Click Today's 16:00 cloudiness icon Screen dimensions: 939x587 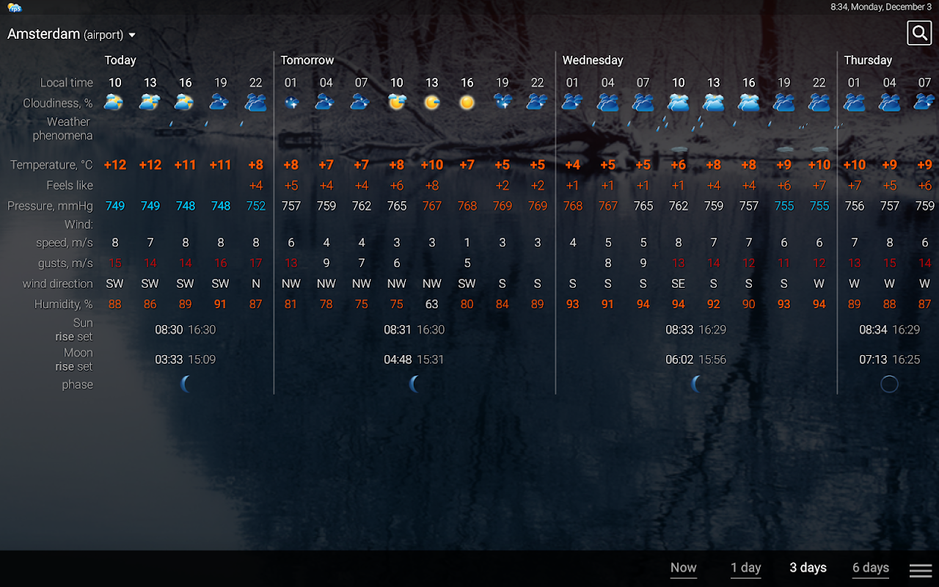coord(185,102)
